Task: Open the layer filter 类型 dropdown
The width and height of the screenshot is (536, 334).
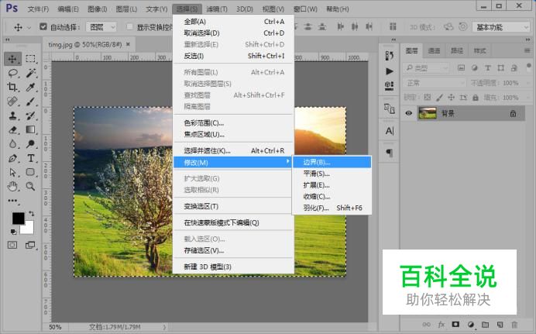Action: (x=426, y=68)
